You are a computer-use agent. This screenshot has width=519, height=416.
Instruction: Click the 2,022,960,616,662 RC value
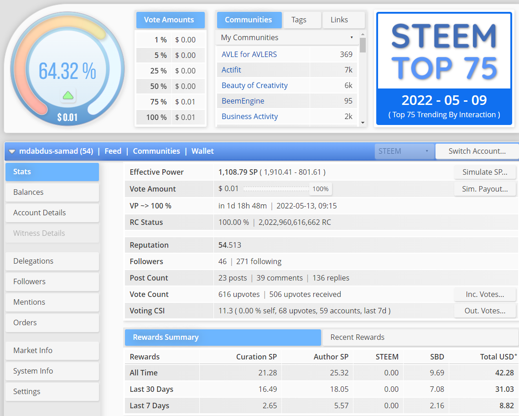click(x=295, y=223)
